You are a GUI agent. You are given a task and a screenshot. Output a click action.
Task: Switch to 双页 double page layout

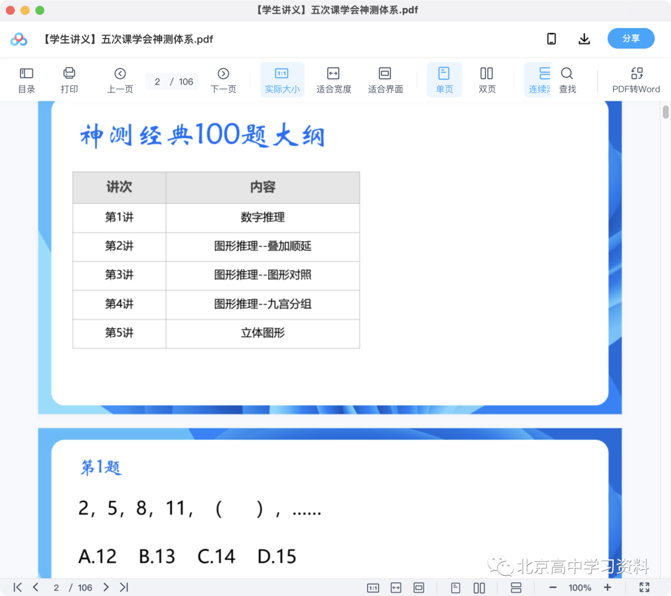[x=486, y=80]
